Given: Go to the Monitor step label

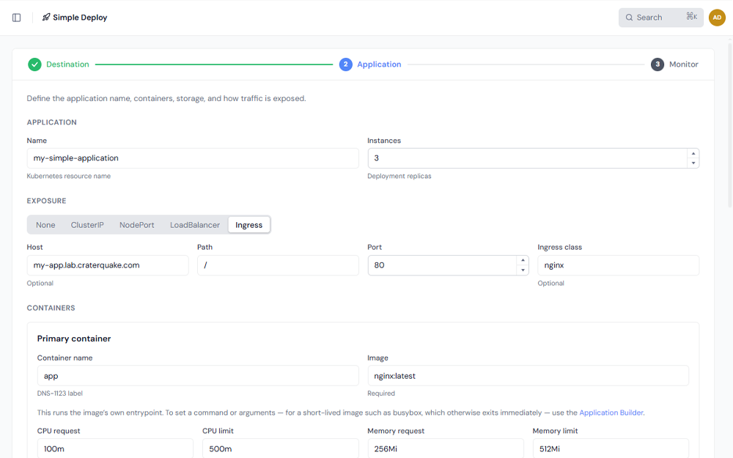Looking at the screenshot, I should tap(683, 64).
